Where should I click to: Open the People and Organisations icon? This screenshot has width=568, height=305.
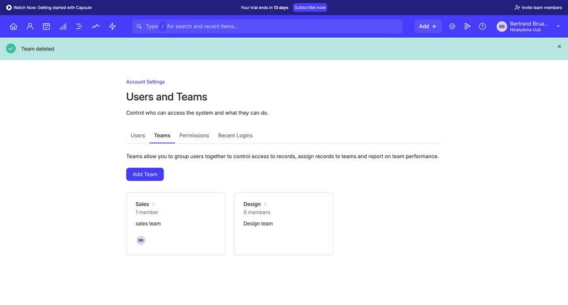(30, 26)
